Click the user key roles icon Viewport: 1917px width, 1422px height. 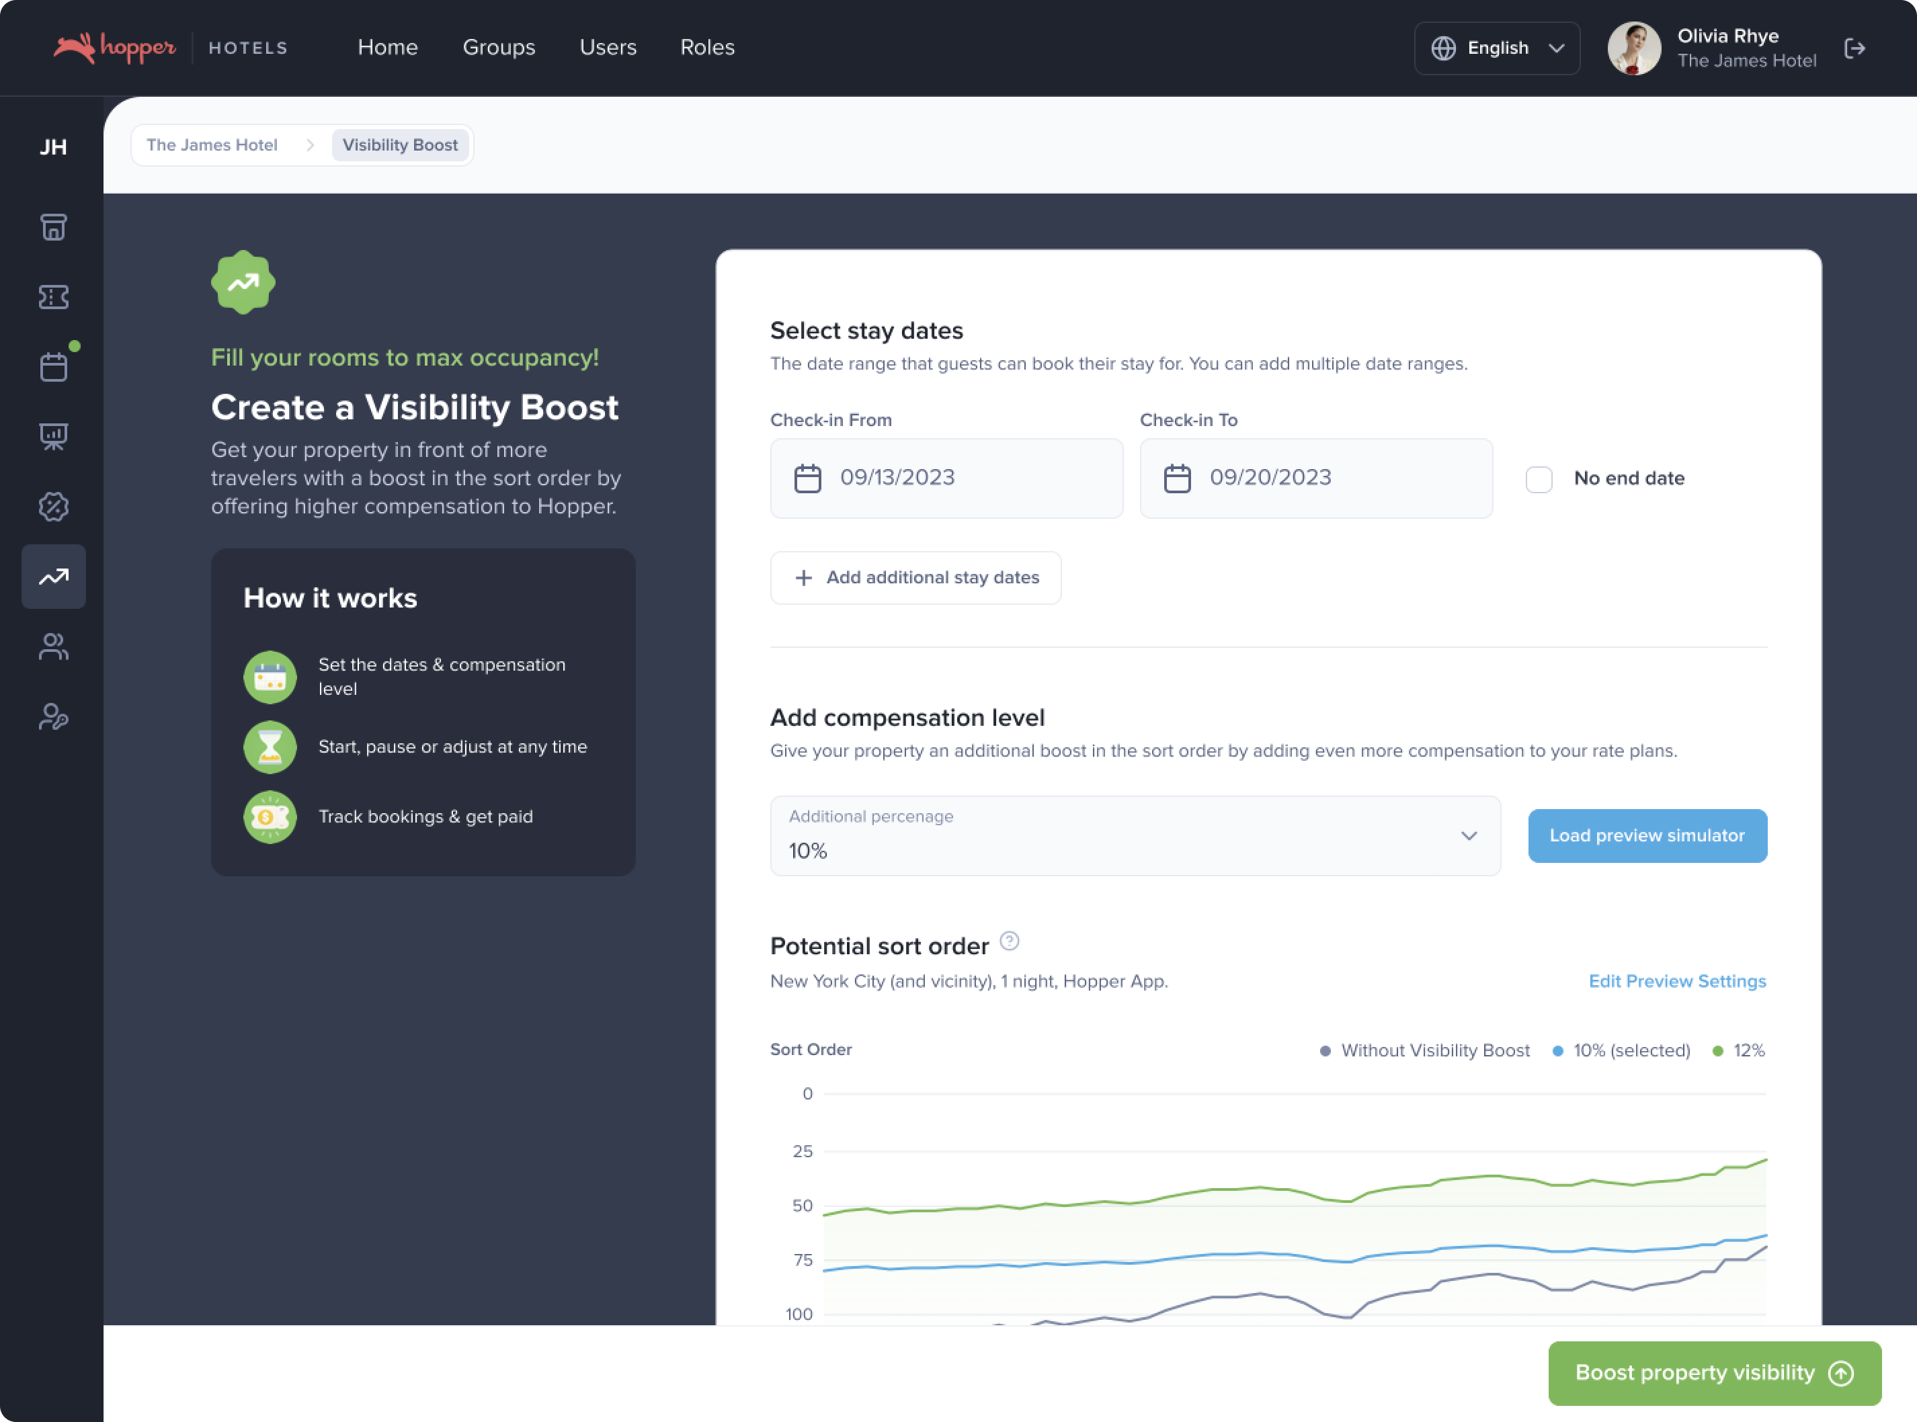[53, 716]
